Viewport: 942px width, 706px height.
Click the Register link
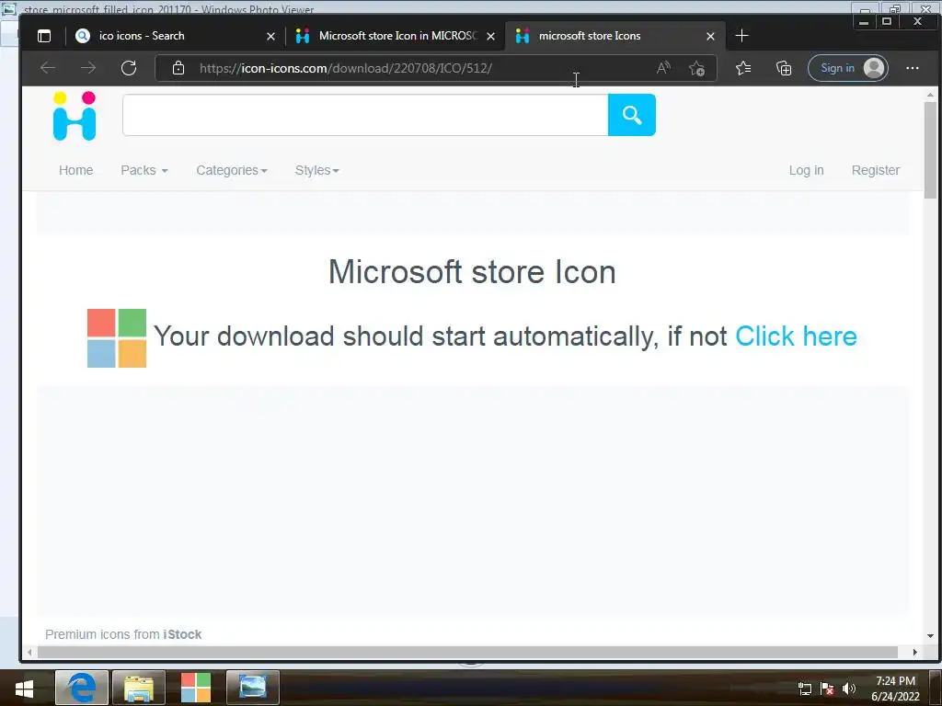[x=876, y=170]
